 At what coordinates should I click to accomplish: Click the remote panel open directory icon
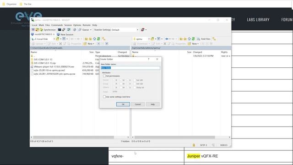(x=152, y=39)
